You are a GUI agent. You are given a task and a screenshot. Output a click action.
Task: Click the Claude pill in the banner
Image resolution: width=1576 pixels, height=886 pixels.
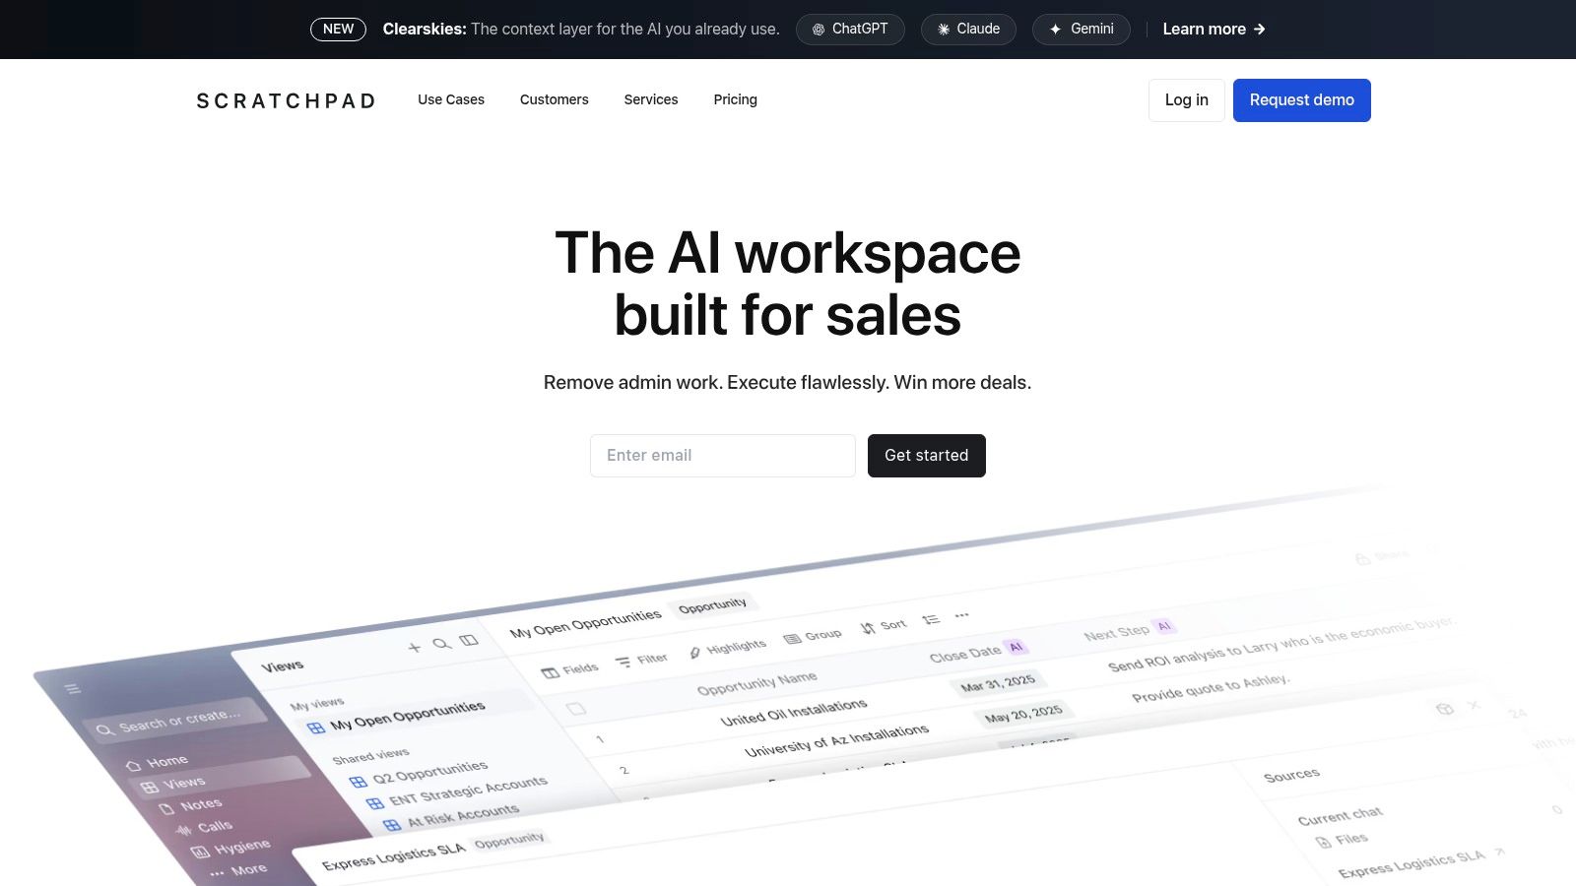click(x=968, y=30)
